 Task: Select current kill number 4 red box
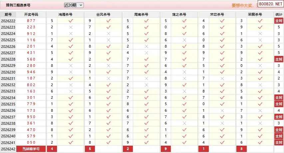pyautogui.click(x=52, y=149)
